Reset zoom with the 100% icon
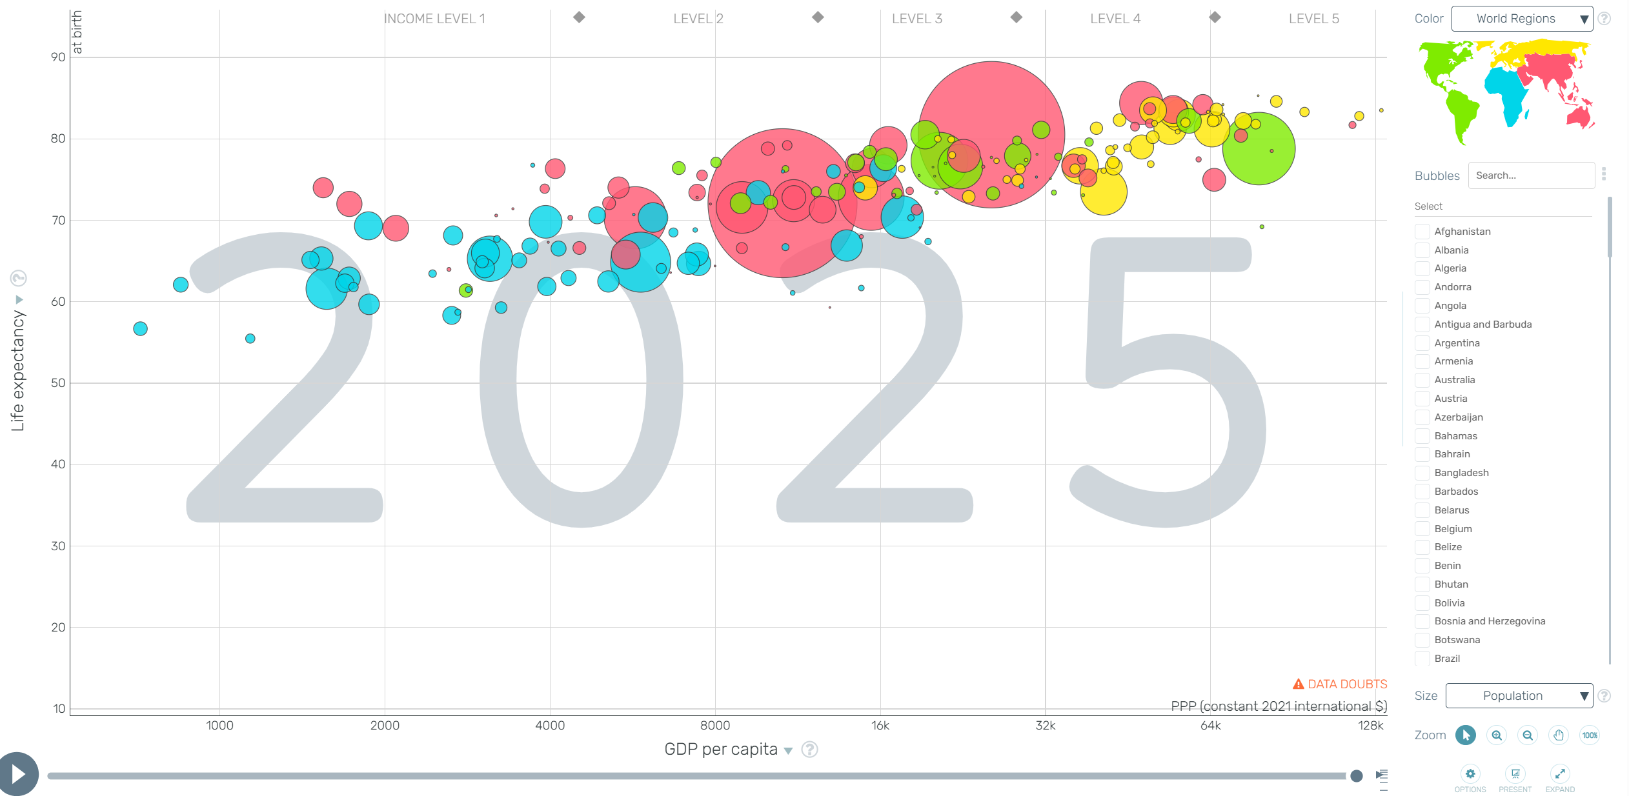This screenshot has width=1629, height=796. coord(1590,735)
